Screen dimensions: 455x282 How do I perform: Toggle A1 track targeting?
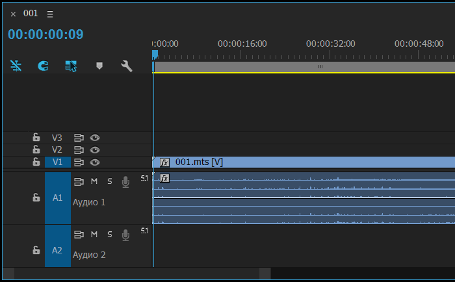click(57, 198)
